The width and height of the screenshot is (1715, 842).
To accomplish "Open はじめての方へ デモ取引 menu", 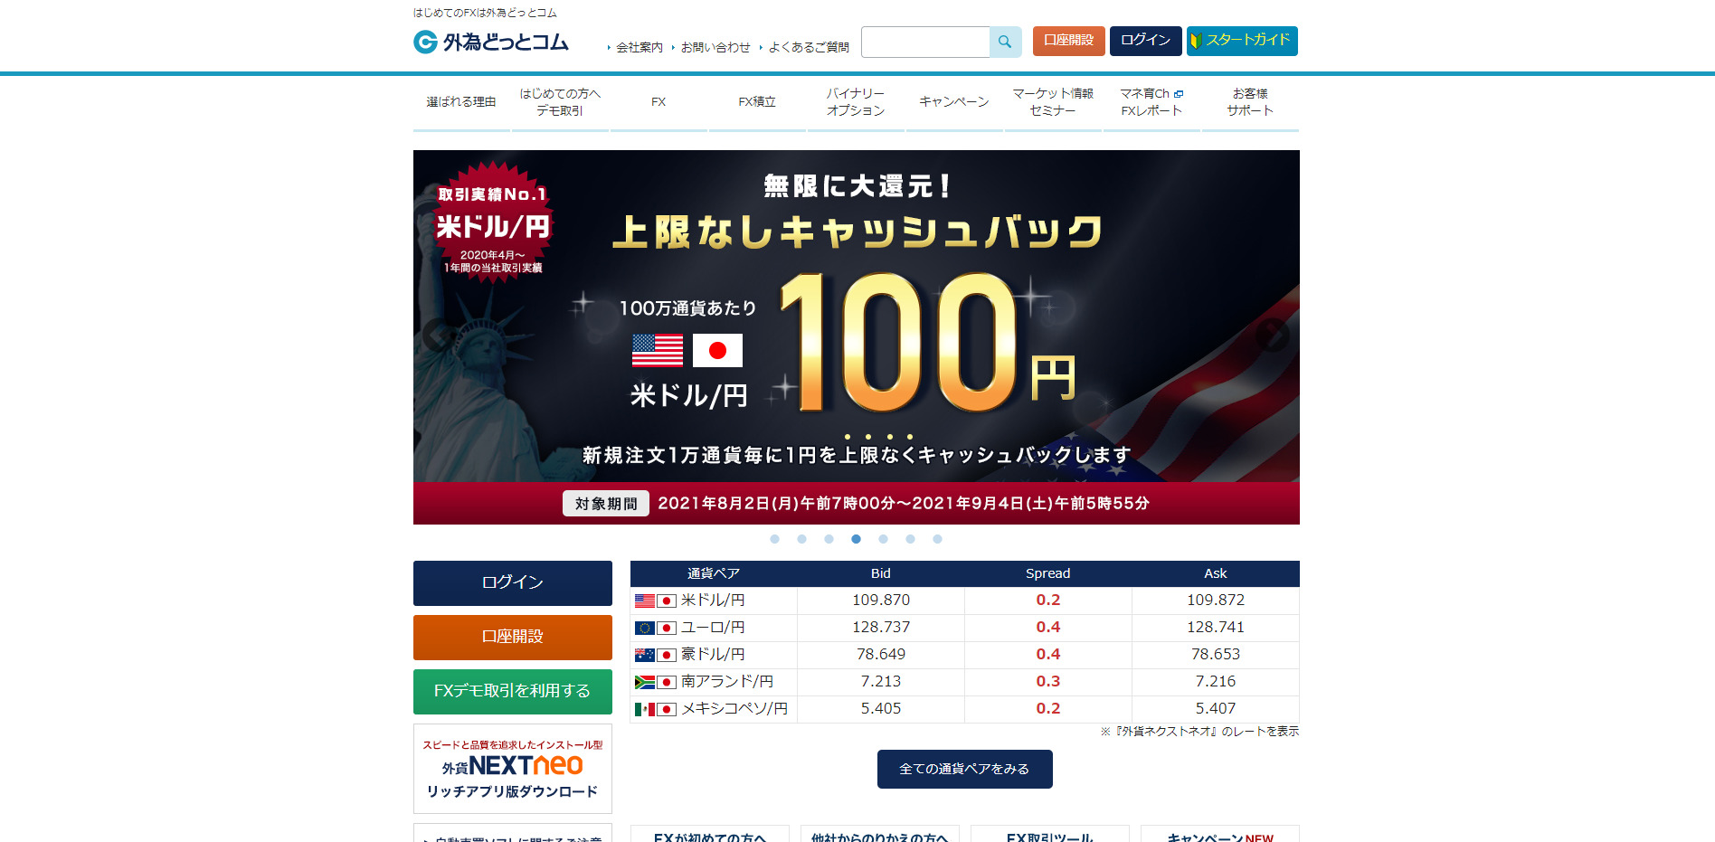I will pos(560,102).
